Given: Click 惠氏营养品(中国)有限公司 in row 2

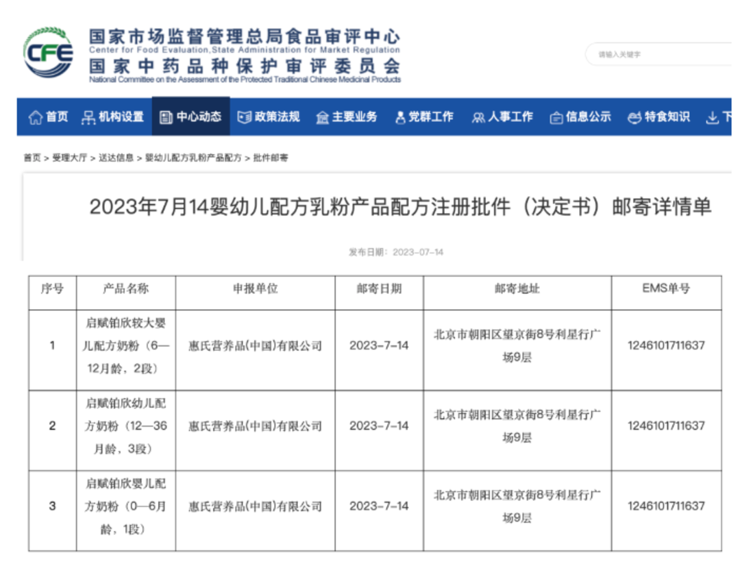Looking at the screenshot, I should [256, 426].
